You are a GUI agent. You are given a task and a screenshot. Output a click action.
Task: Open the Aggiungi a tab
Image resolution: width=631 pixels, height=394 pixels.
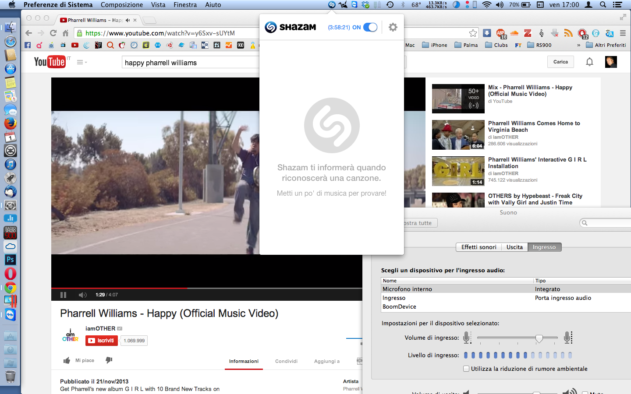coord(327,361)
